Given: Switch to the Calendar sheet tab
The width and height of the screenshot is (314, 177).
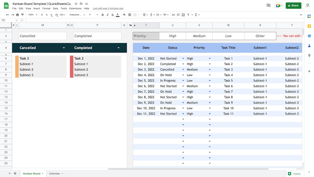Looking at the screenshot, I should pyautogui.click(x=56, y=174).
